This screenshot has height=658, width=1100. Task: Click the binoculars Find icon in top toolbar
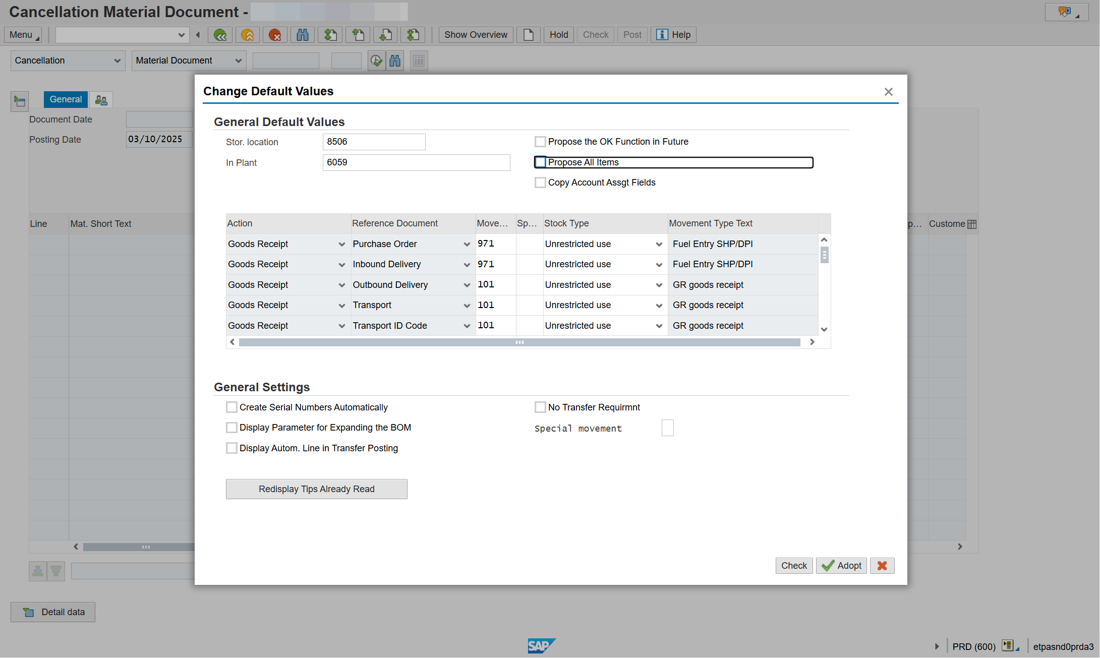(303, 35)
